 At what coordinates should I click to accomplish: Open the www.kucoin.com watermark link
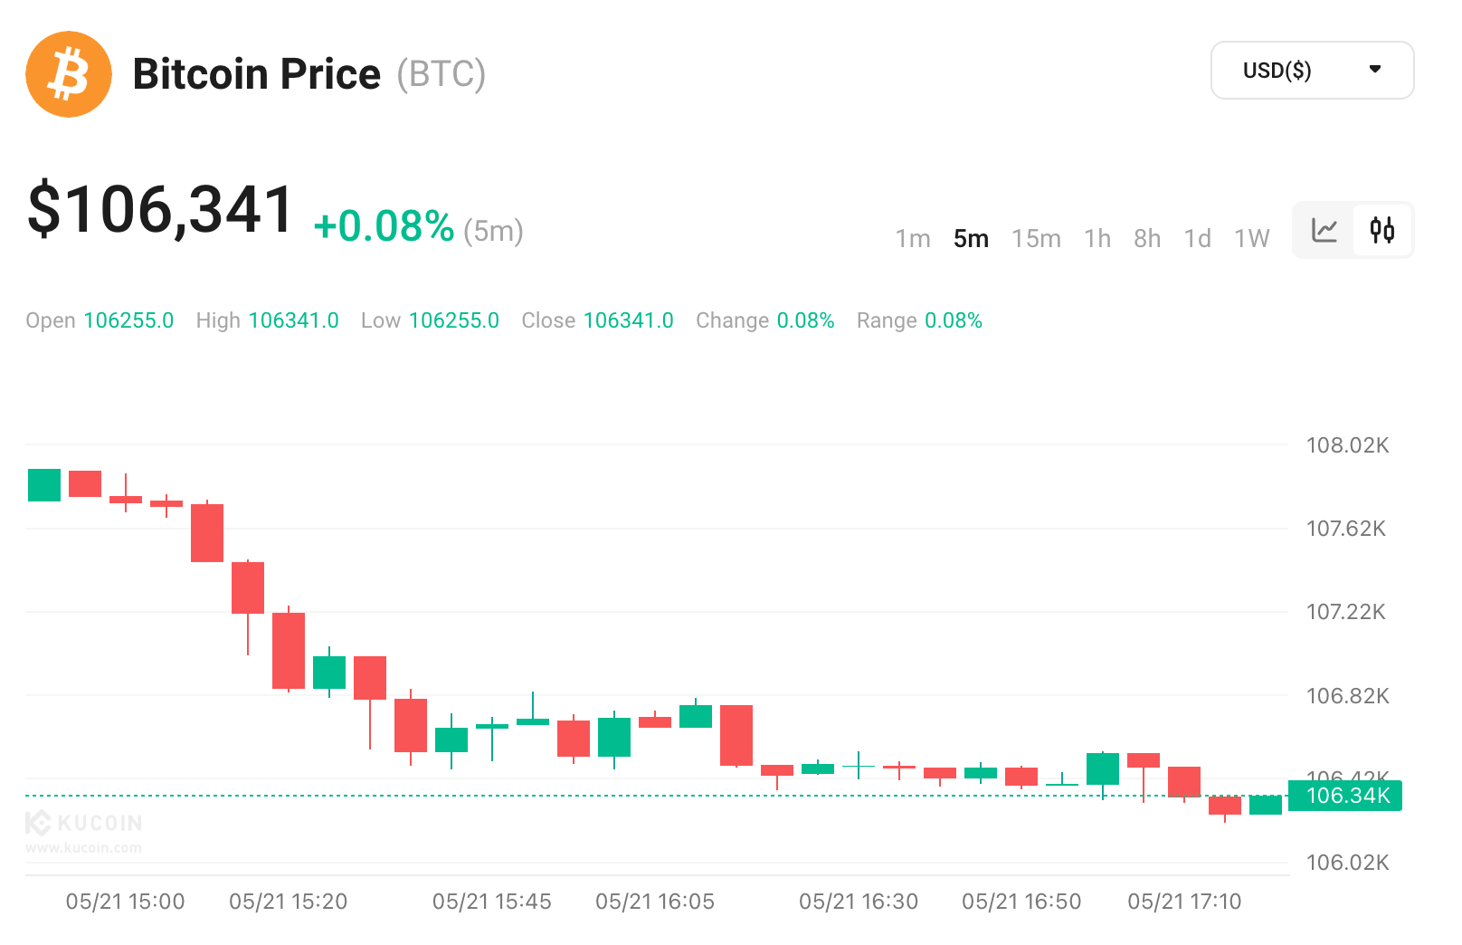84,848
